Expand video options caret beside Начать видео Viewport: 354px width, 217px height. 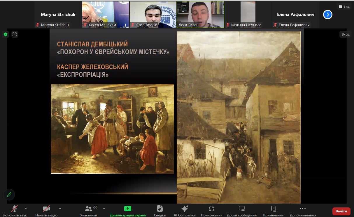(60, 209)
